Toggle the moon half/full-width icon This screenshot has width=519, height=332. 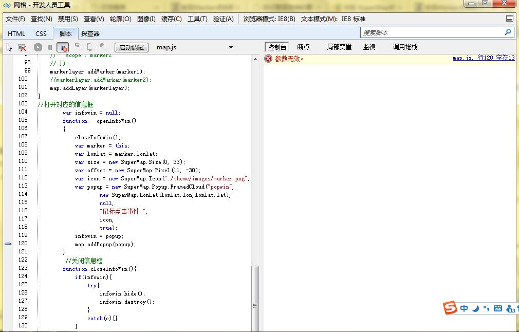476,308
